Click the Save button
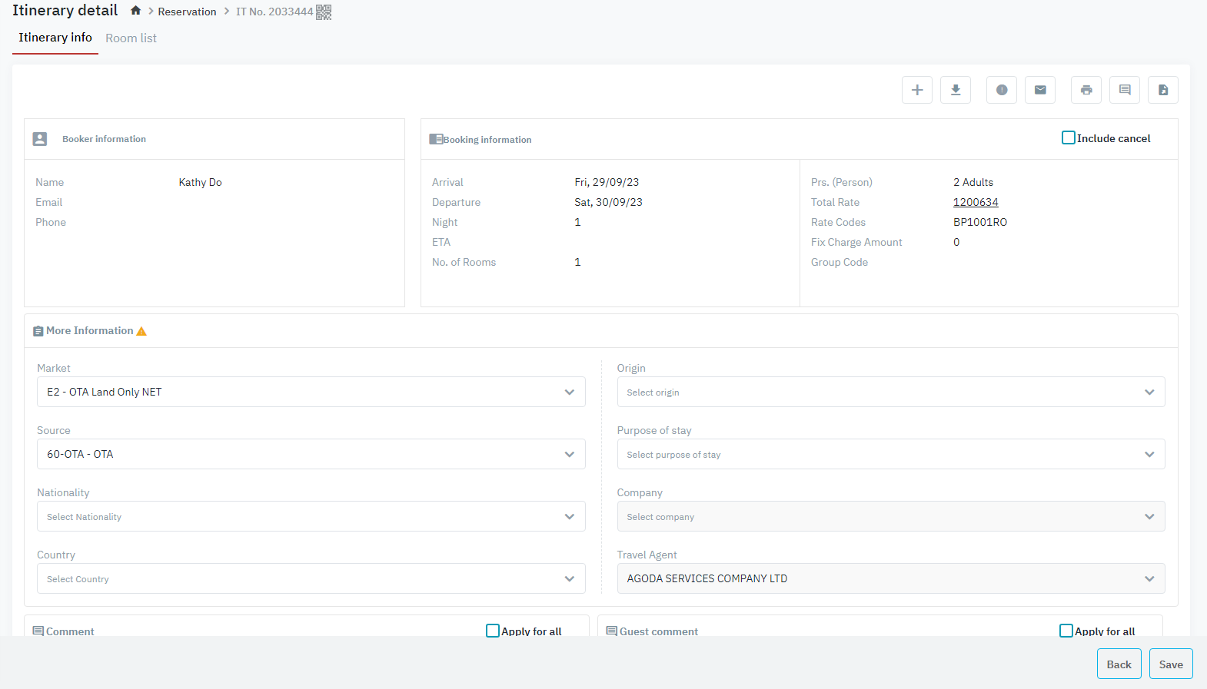 [x=1171, y=664]
